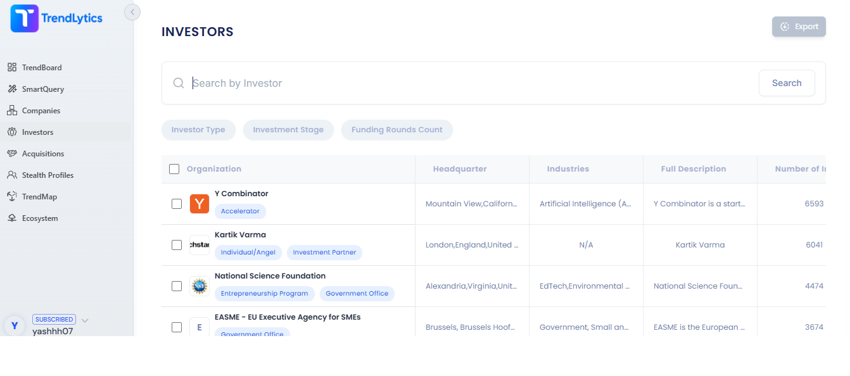This screenshot has height=376, width=850.
Task: Click the 3674 investments count
Action: click(814, 327)
